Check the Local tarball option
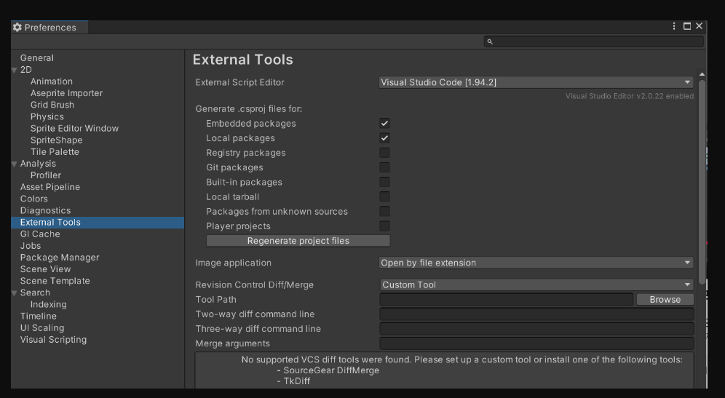Viewport: 725px width, 398px height. pyautogui.click(x=384, y=197)
